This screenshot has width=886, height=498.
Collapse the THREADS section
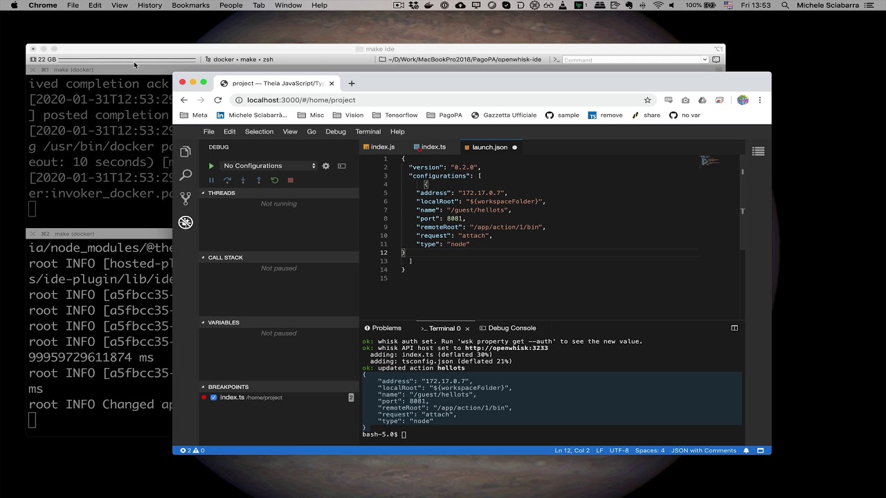tap(279, 193)
